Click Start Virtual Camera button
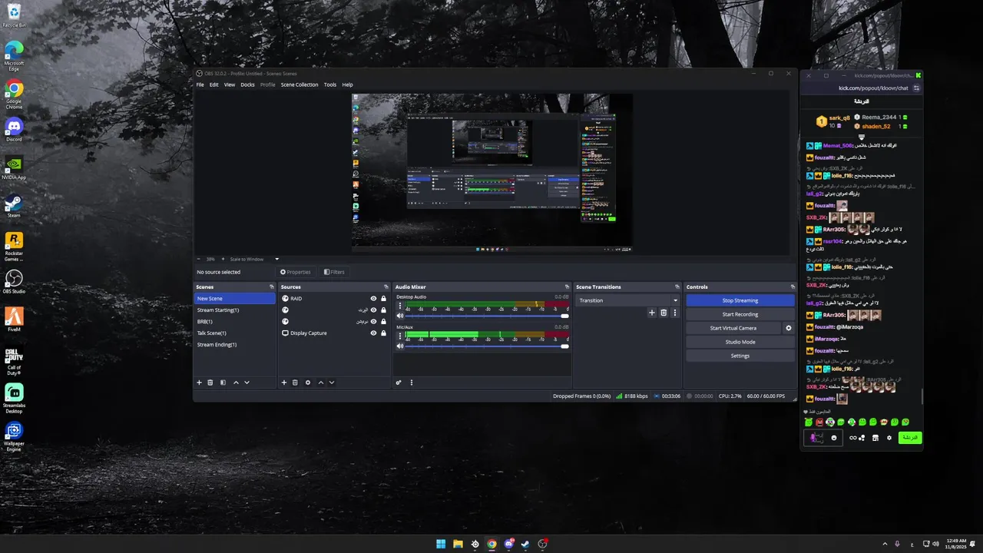983x553 pixels. 733,328
